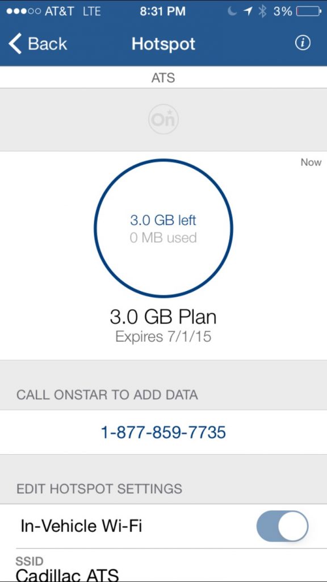Image resolution: width=327 pixels, height=582 pixels.
Task: Tap the 3.0 GB left text
Action: point(163,220)
